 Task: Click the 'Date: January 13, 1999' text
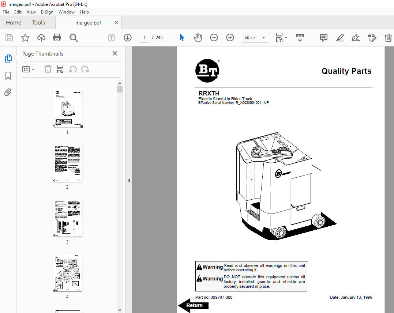point(351,297)
